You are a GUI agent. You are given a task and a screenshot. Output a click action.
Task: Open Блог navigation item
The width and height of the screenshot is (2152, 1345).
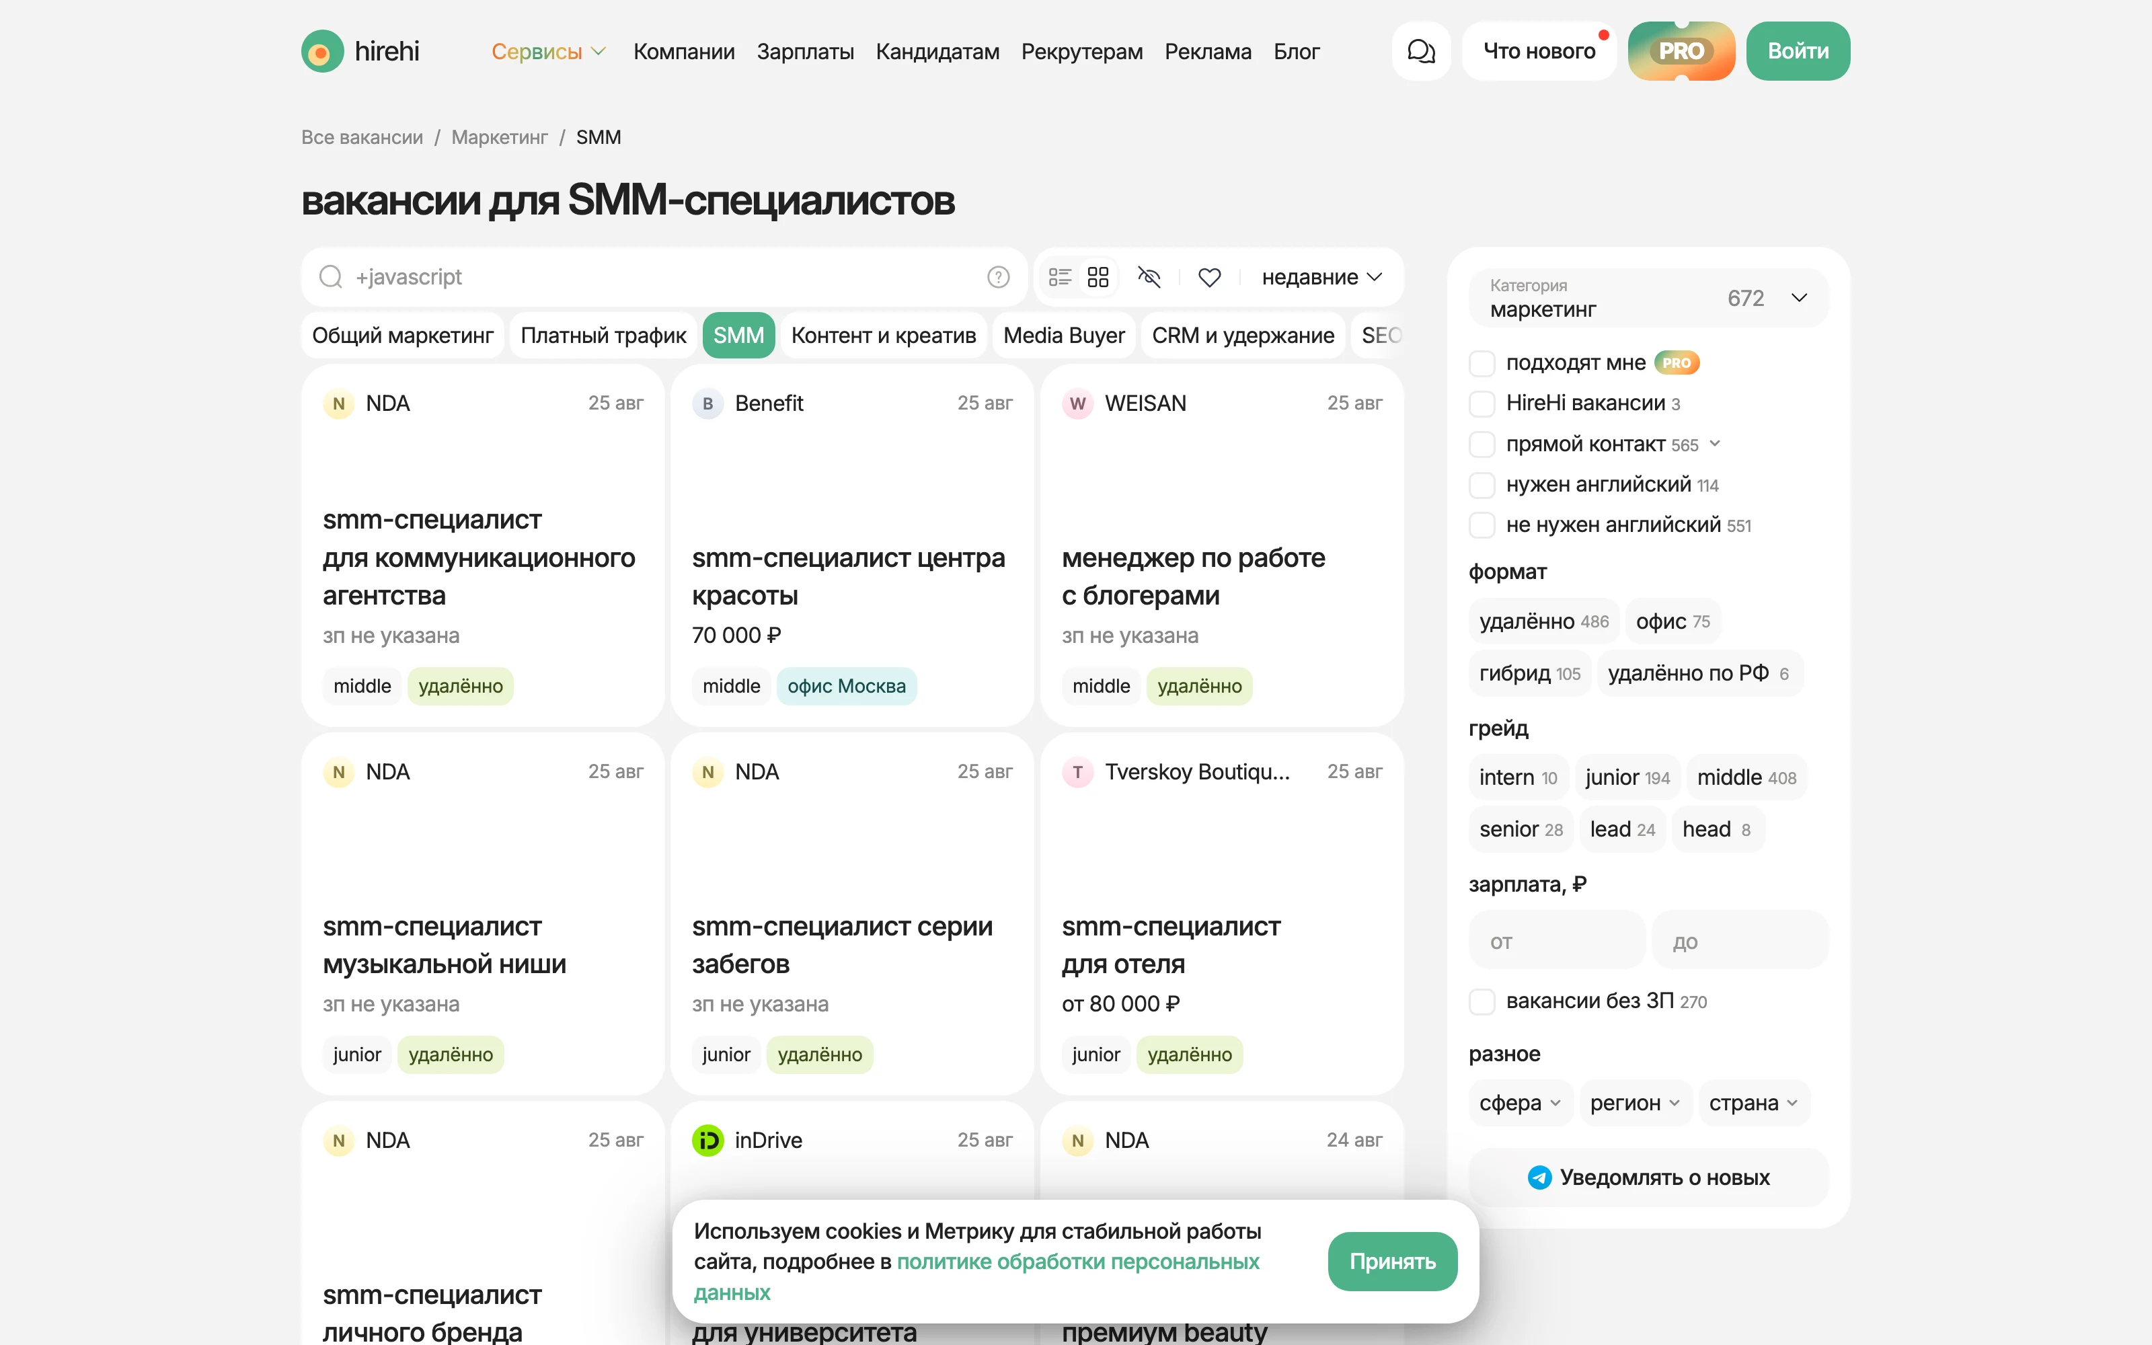point(1296,52)
